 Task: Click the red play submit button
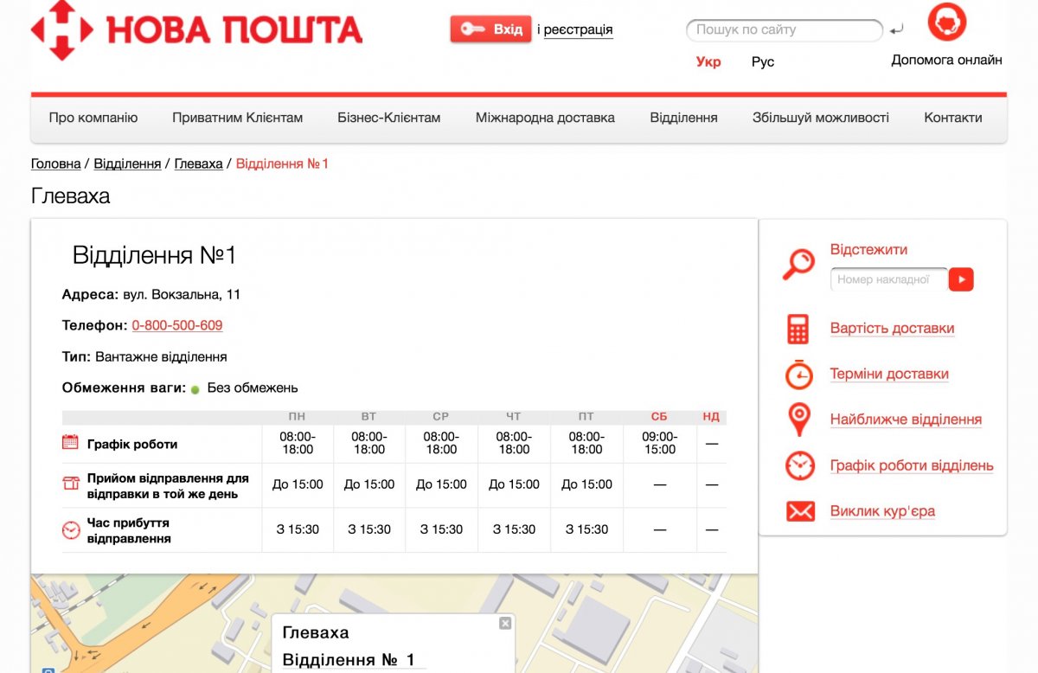point(961,279)
